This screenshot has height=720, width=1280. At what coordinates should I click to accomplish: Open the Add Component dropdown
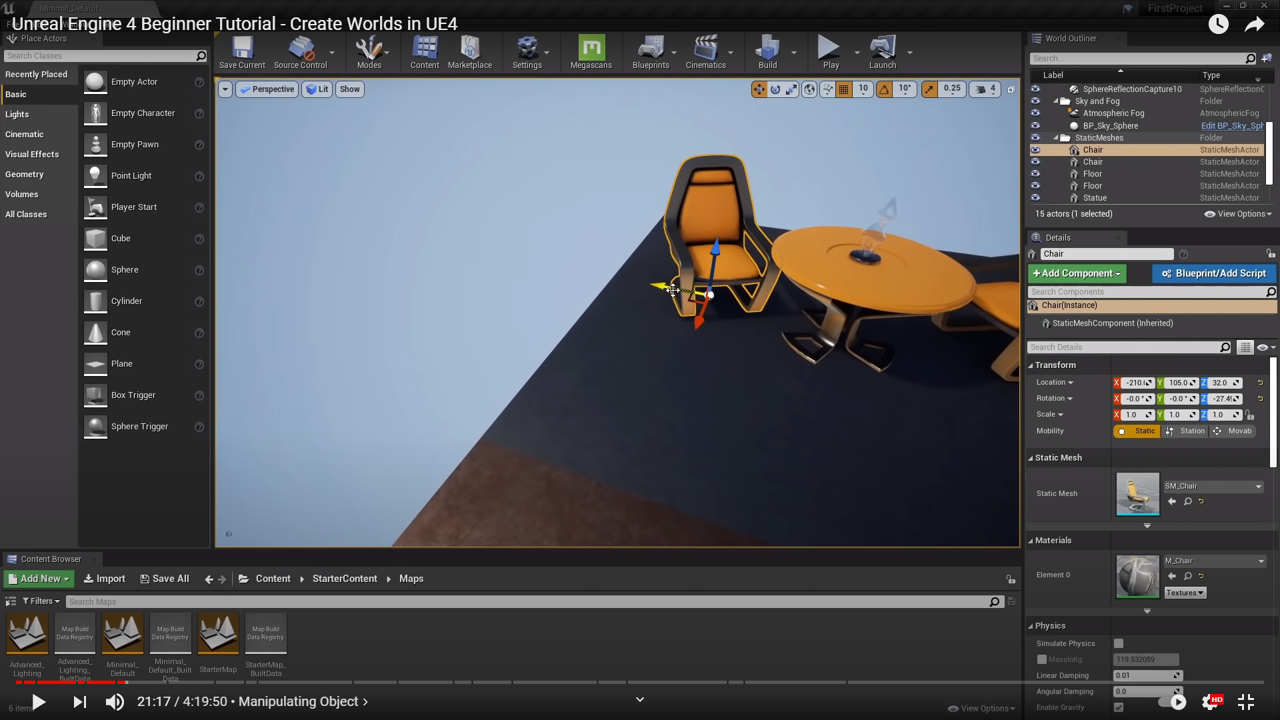pyautogui.click(x=1077, y=273)
